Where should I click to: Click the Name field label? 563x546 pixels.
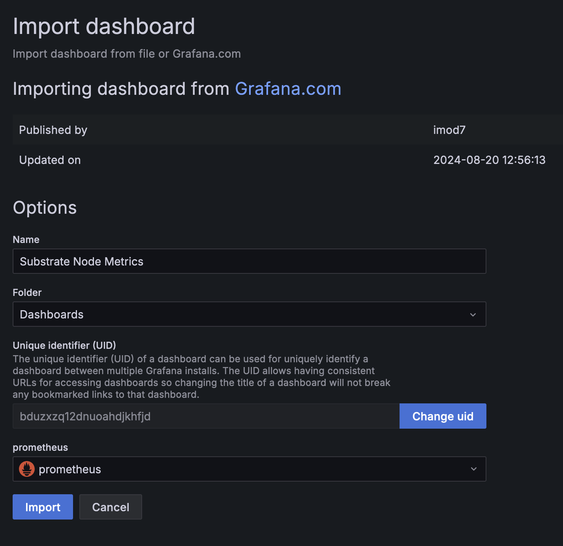[26, 239]
